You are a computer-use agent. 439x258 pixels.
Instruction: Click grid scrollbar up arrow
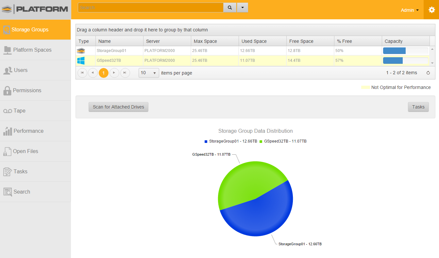[x=432, y=49]
